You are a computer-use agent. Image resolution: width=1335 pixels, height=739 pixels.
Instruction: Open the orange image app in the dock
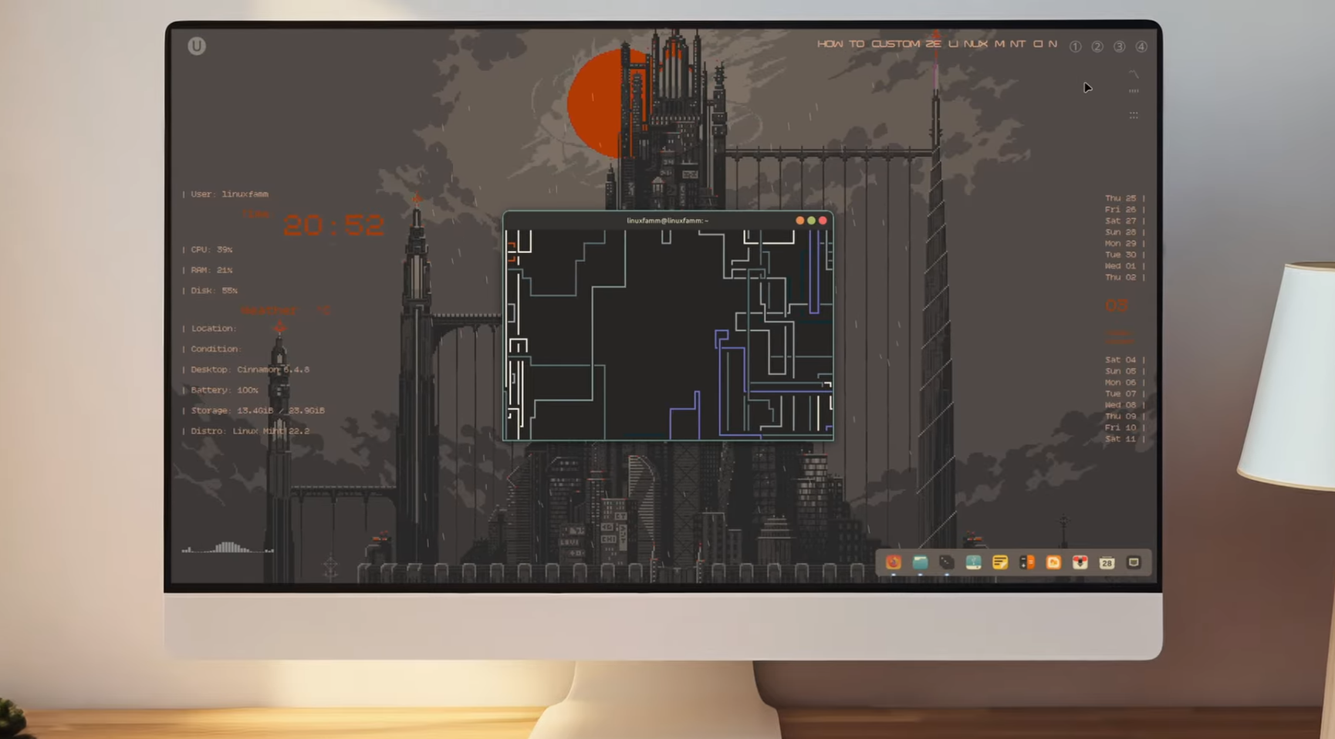pos(1053,562)
